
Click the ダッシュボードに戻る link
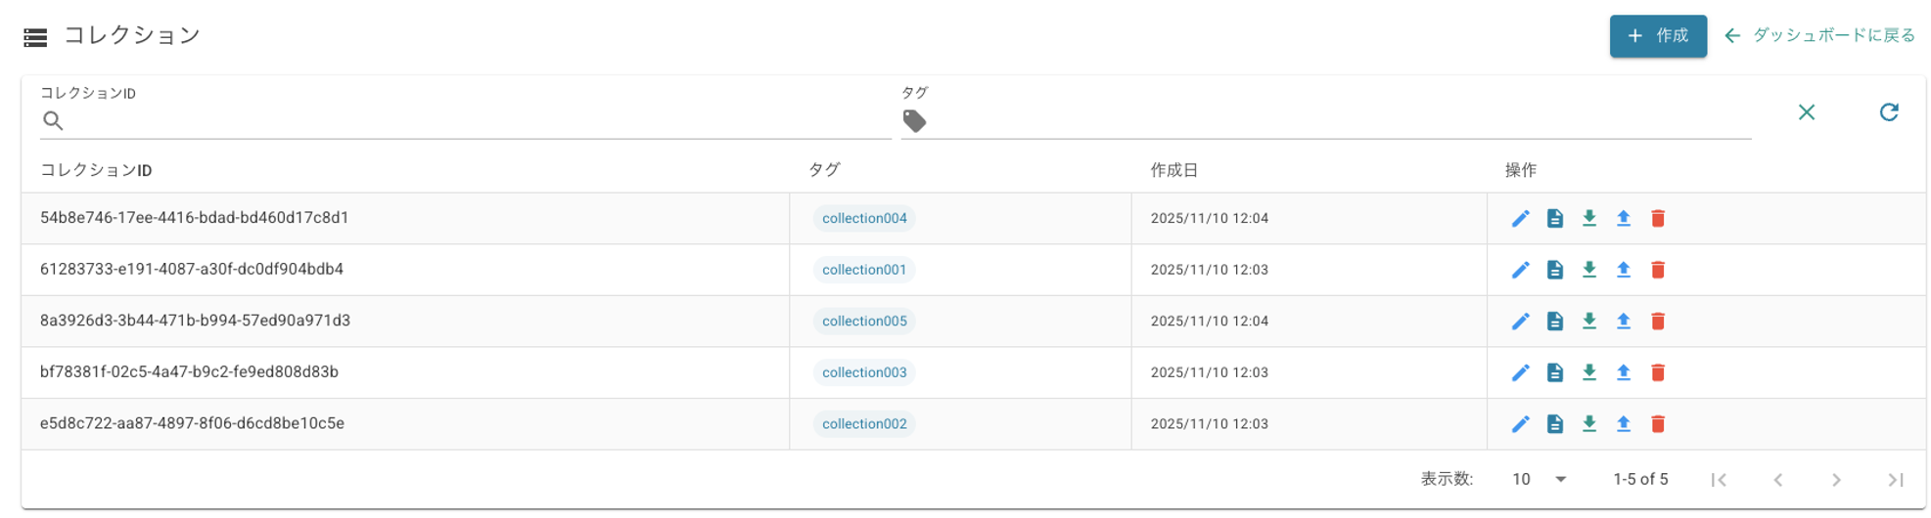click(1819, 36)
